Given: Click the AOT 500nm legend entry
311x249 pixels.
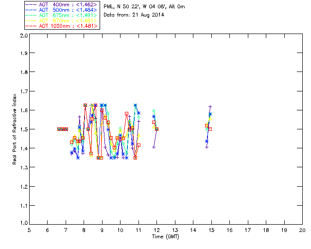Looking at the screenshot, I should pyautogui.click(x=62, y=10).
